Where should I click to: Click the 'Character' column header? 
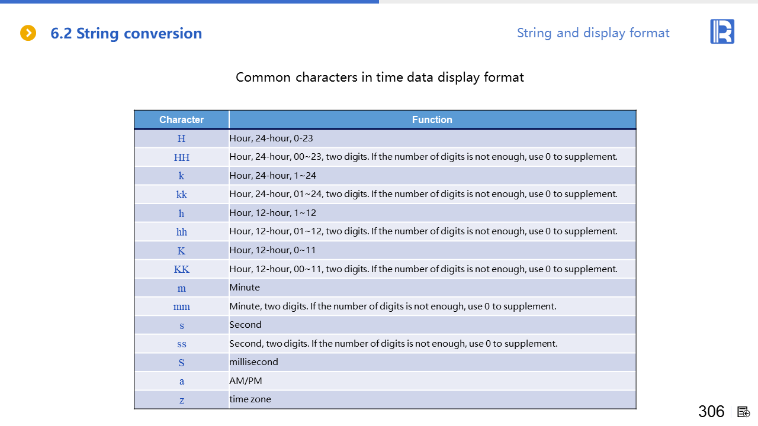181,120
